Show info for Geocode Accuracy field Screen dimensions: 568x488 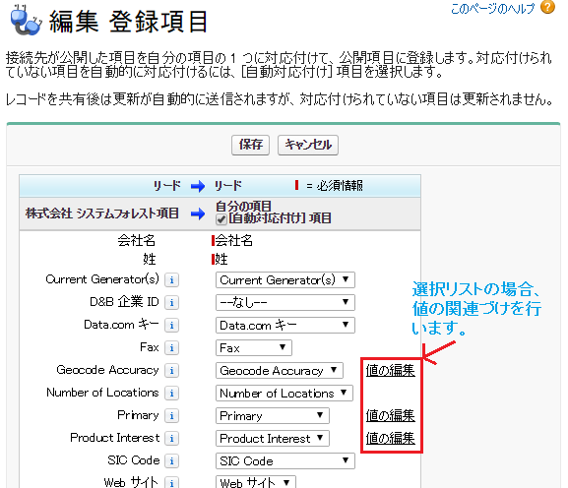(171, 370)
